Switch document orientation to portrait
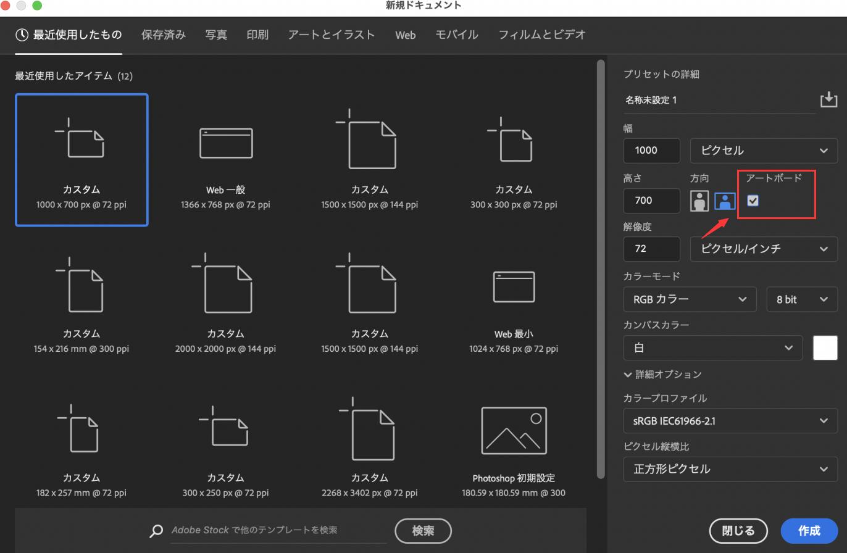 (x=699, y=201)
